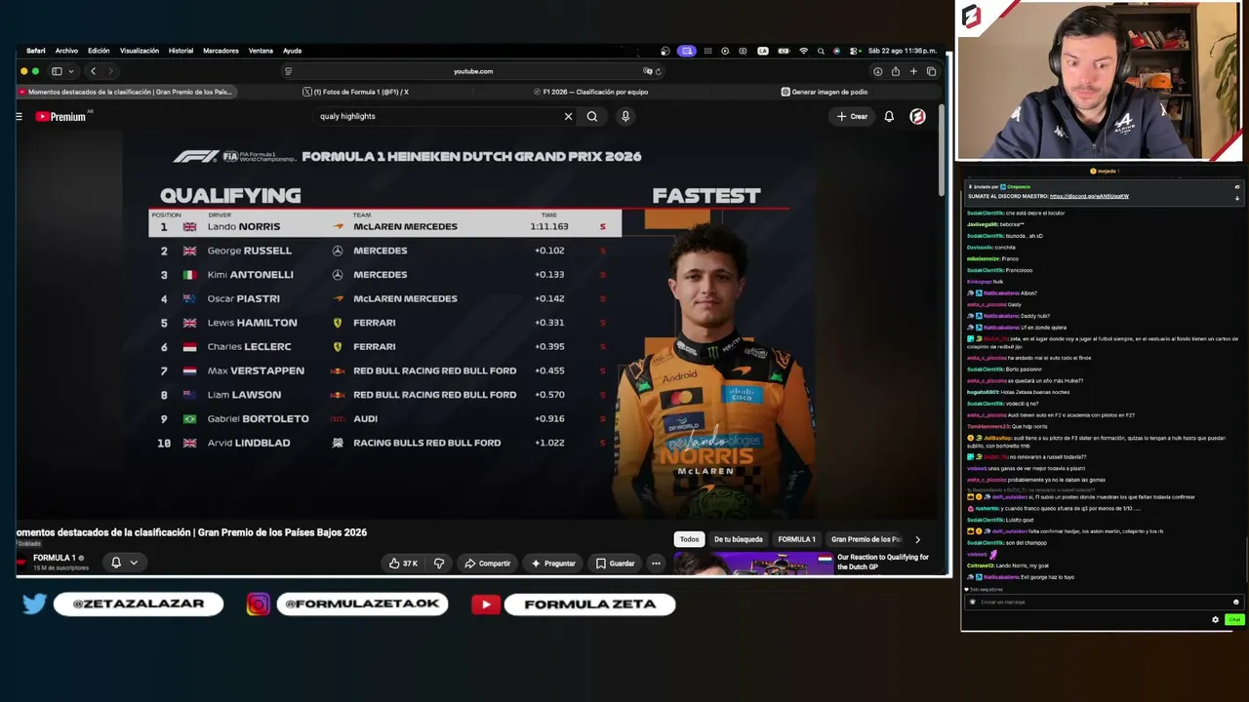The image size is (1249, 702).
Task: Open the Edición menu
Action: point(99,51)
